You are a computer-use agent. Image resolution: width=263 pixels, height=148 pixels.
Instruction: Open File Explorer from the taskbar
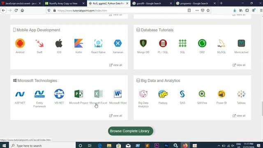pos(109,146)
